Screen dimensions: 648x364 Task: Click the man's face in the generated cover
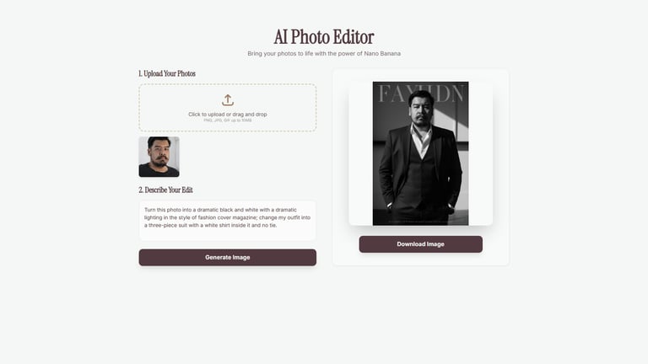(x=421, y=110)
